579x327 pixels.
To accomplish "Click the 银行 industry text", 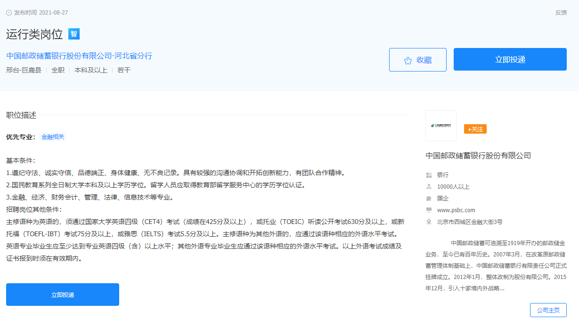I will coord(443,175).
